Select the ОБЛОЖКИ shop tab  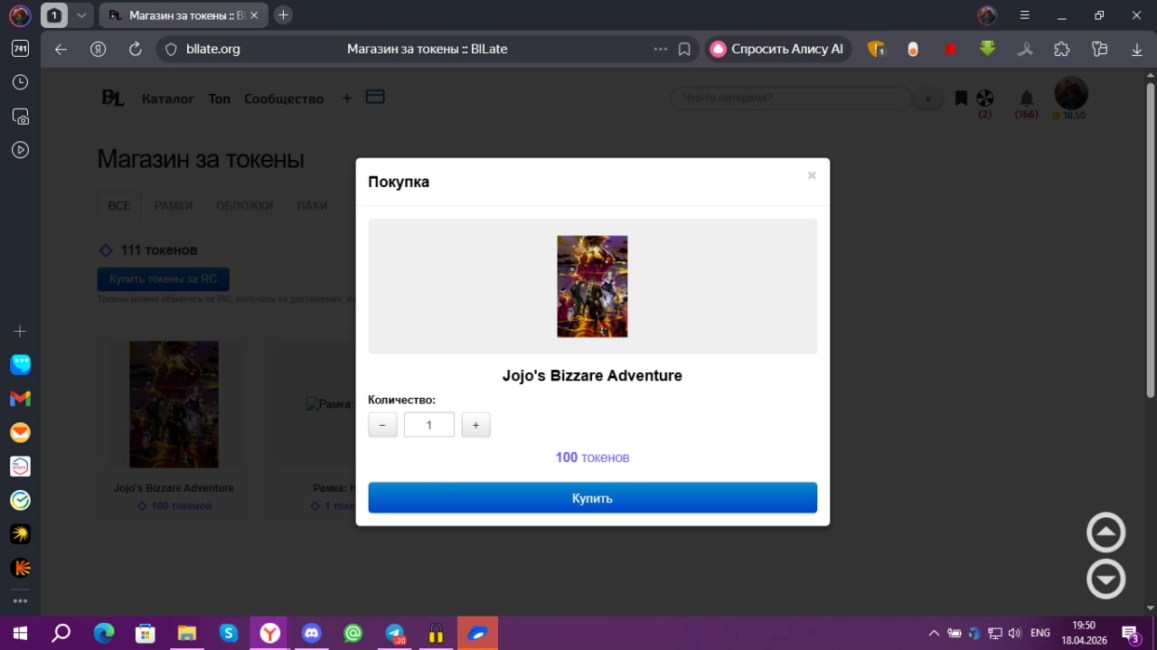(244, 205)
